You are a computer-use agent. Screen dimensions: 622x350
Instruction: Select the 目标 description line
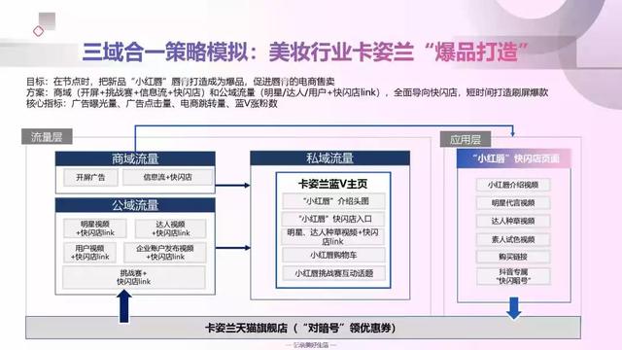181,82
